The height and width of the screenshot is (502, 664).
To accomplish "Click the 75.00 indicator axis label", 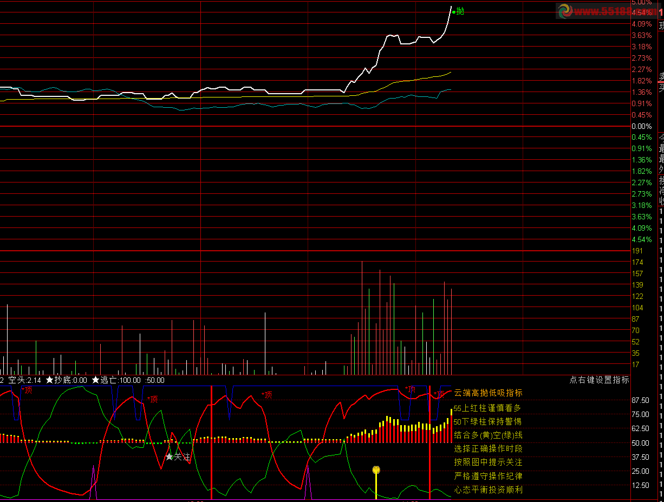I will tap(641, 414).
